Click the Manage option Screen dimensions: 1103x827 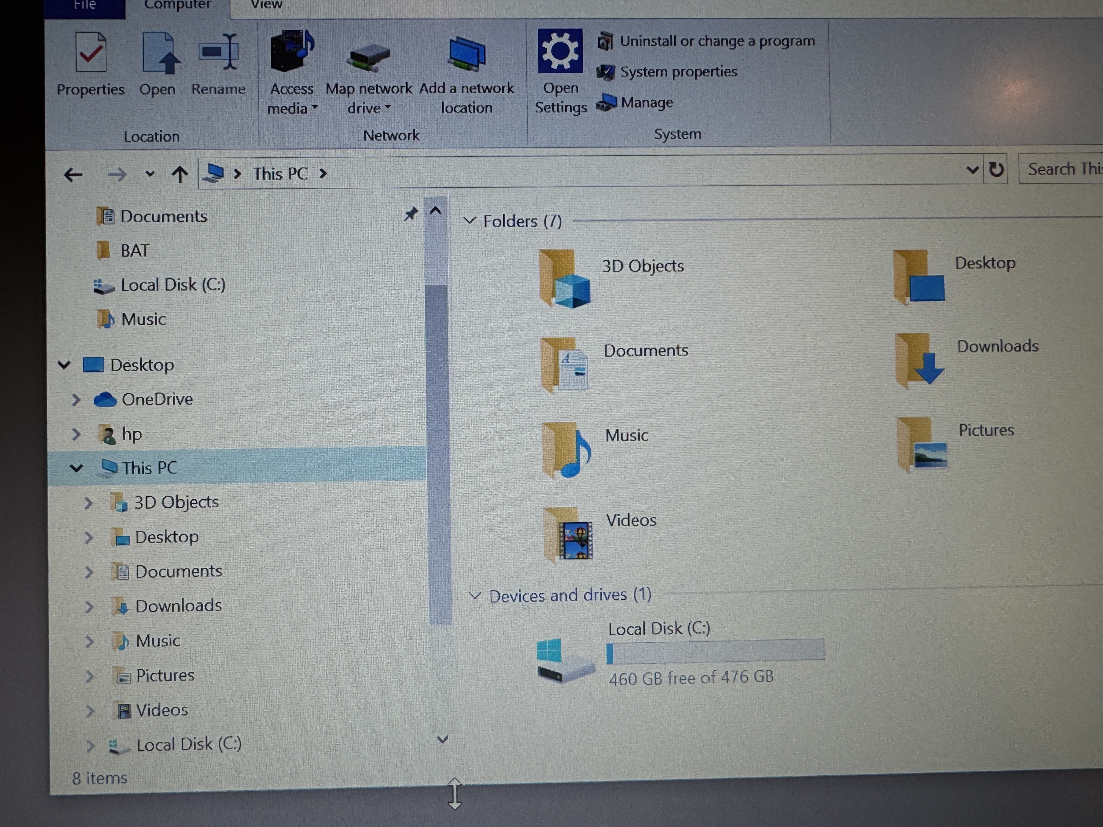pos(646,103)
